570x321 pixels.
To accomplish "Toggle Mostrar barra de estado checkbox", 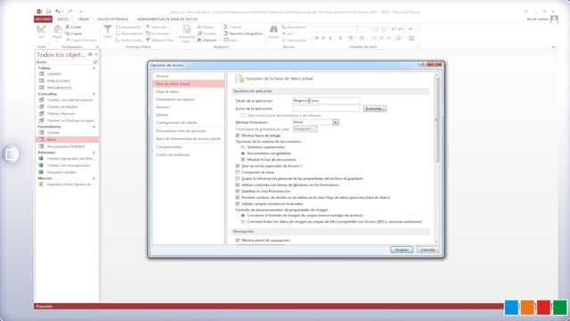I will pyautogui.click(x=238, y=136).
